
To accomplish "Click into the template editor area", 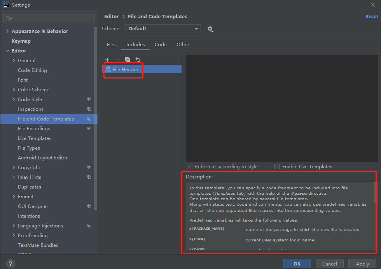I will tap(282, 108).
